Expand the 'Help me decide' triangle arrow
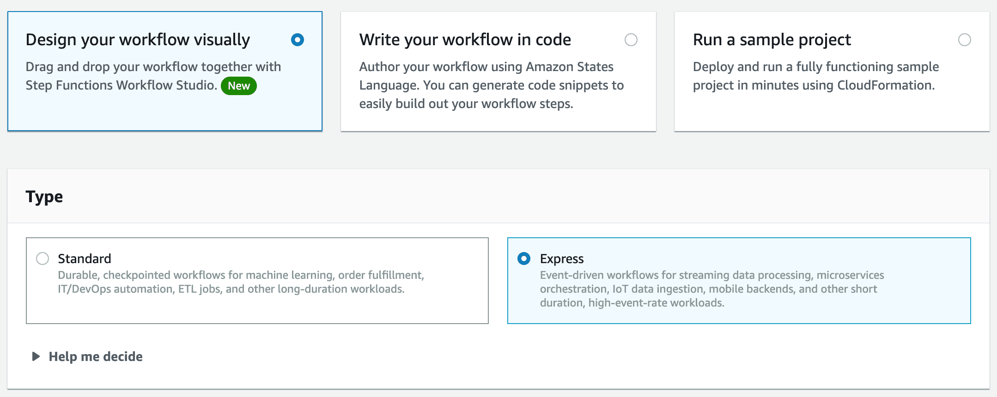This screenshot has height=397, width=997. [x=36, y=356]
